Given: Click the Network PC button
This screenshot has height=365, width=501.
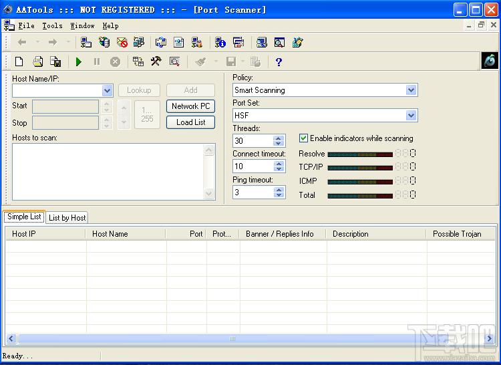Looking at the screenshot, I should [x=190, y=106].
